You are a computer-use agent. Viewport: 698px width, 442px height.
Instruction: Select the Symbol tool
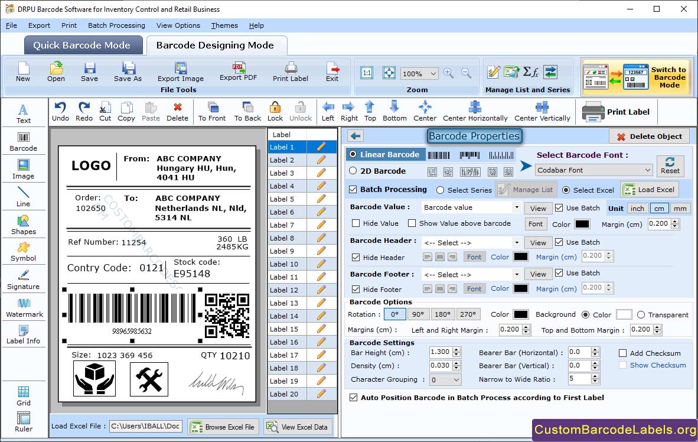pyautogui.click(x=23, y=252)
